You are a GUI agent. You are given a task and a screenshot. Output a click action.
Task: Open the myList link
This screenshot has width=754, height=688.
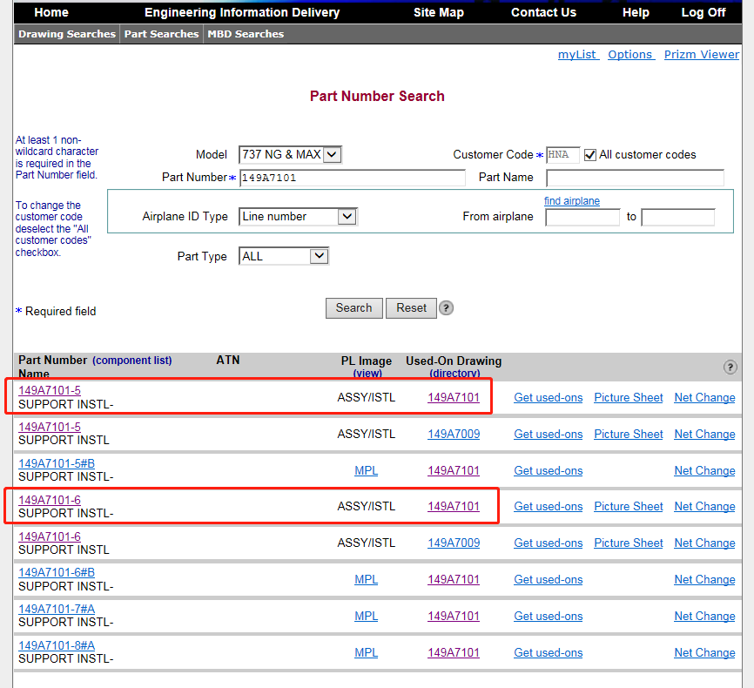click(x=578, y=54)
